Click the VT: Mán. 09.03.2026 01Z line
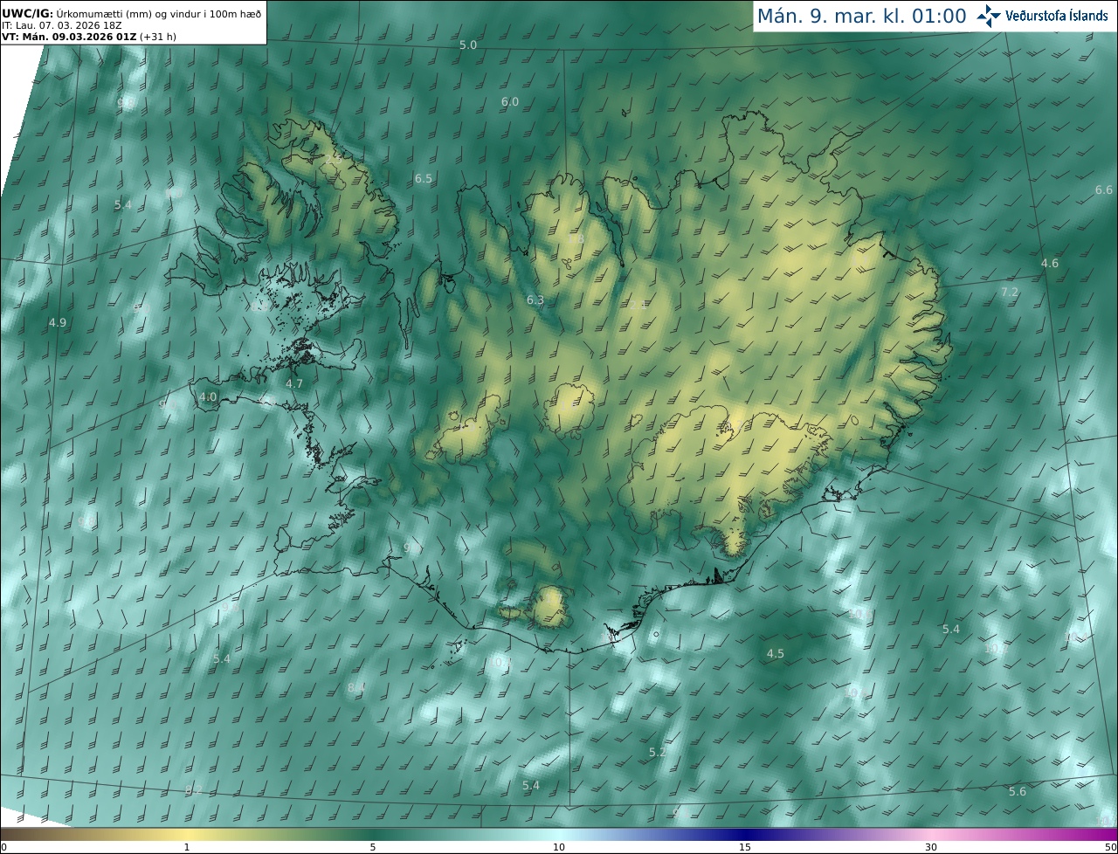1118x854 pixels. point(88,37)
